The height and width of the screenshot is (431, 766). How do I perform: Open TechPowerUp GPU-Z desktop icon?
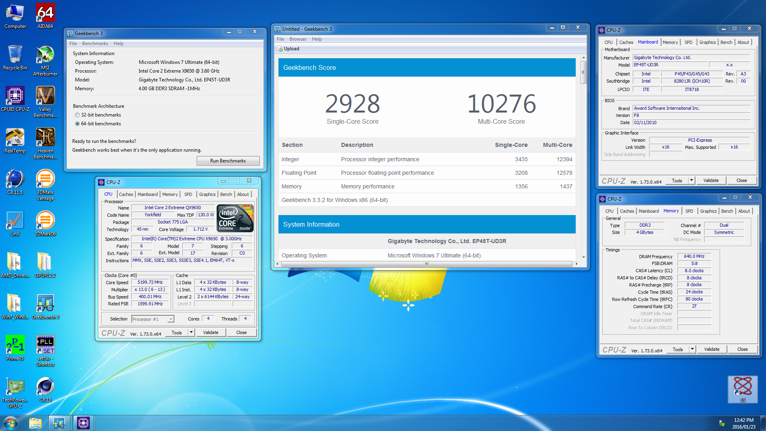[x=15, y=393]
